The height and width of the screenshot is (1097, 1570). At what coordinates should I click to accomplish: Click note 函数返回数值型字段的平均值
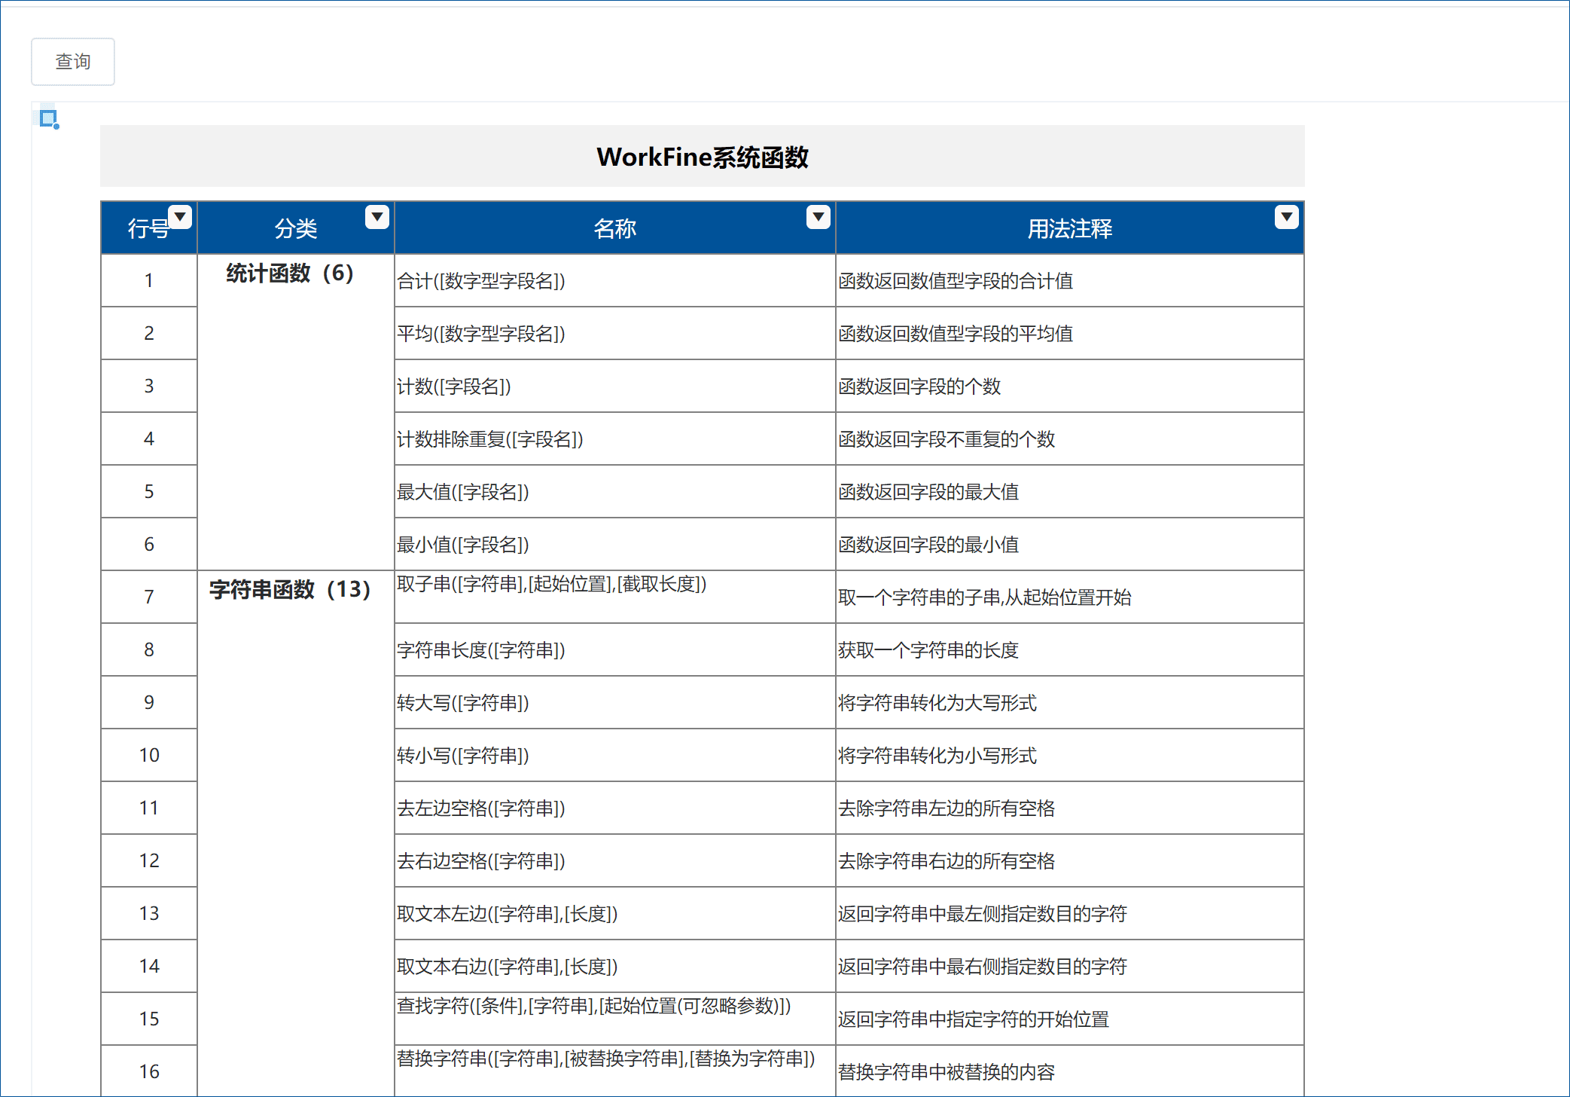coord(1070,334)
